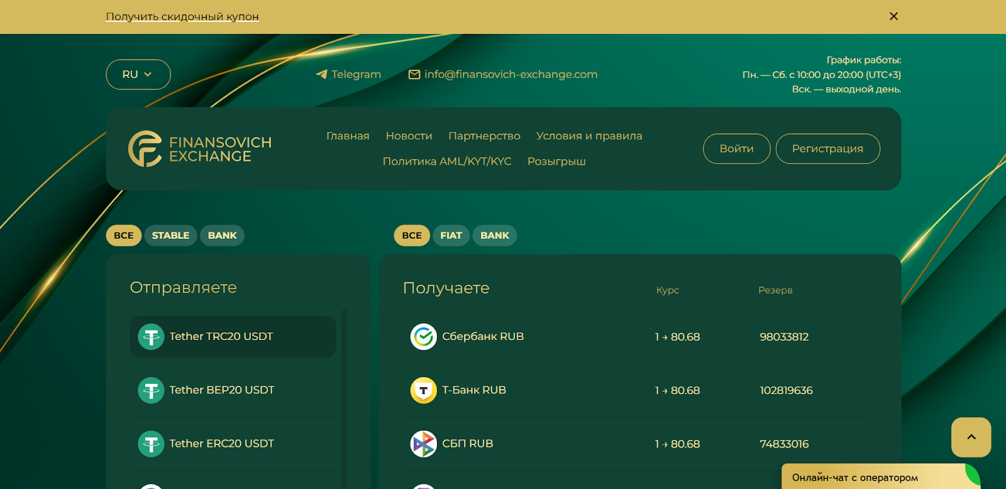Click the Т-Банк reserve 102819636
This screenshot has height=489, width=1006.
tap(786, 390)
